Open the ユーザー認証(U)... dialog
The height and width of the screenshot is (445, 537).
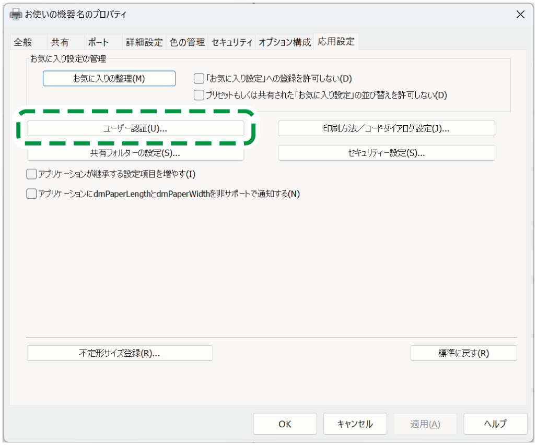pos(135,129)
